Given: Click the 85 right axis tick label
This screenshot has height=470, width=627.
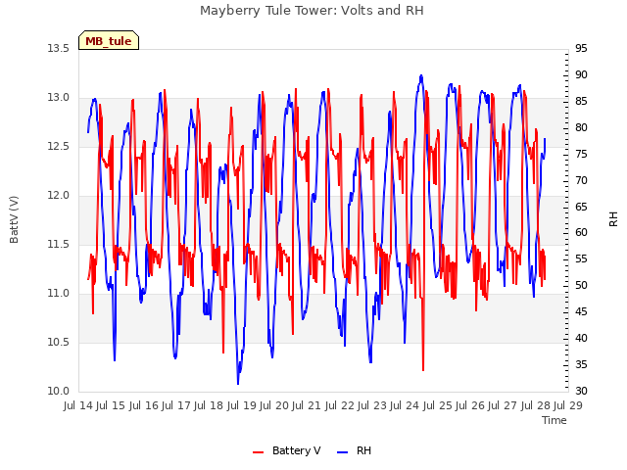Looking at the screenshot, I should [x=581, y=101].
